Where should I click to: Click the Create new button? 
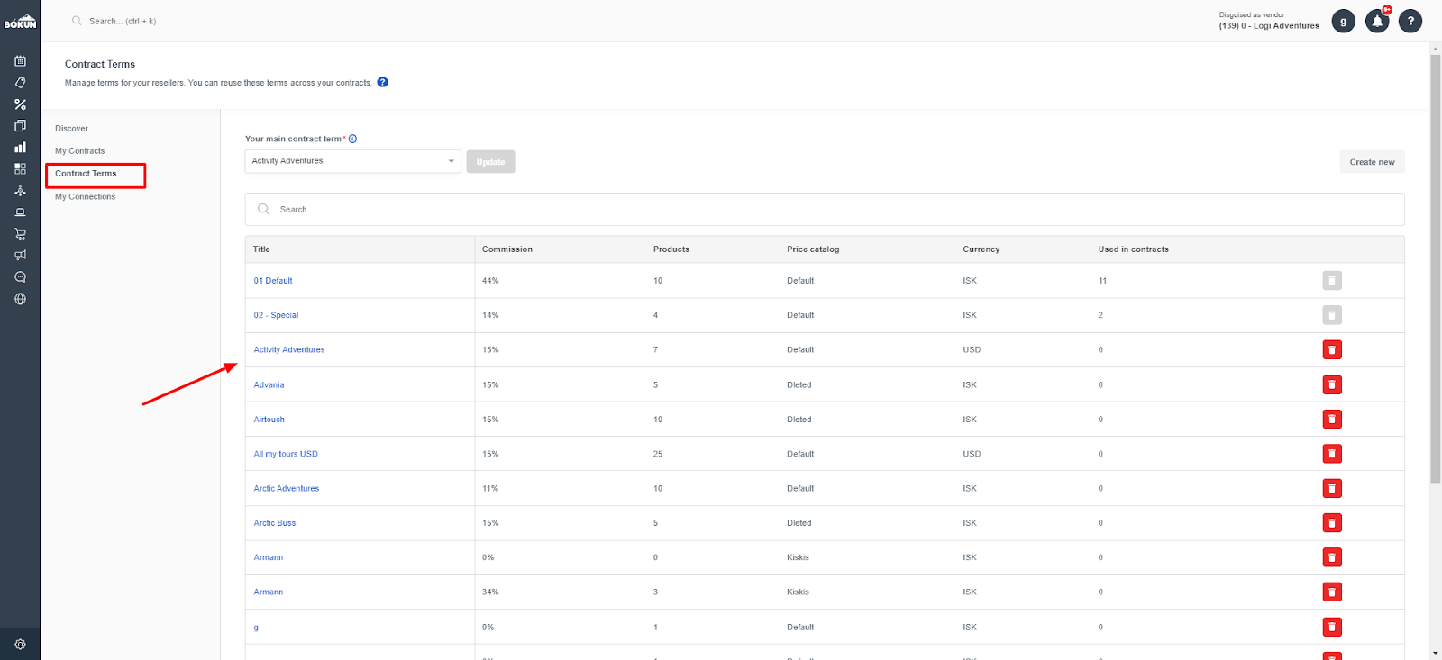pos(1372,162)
